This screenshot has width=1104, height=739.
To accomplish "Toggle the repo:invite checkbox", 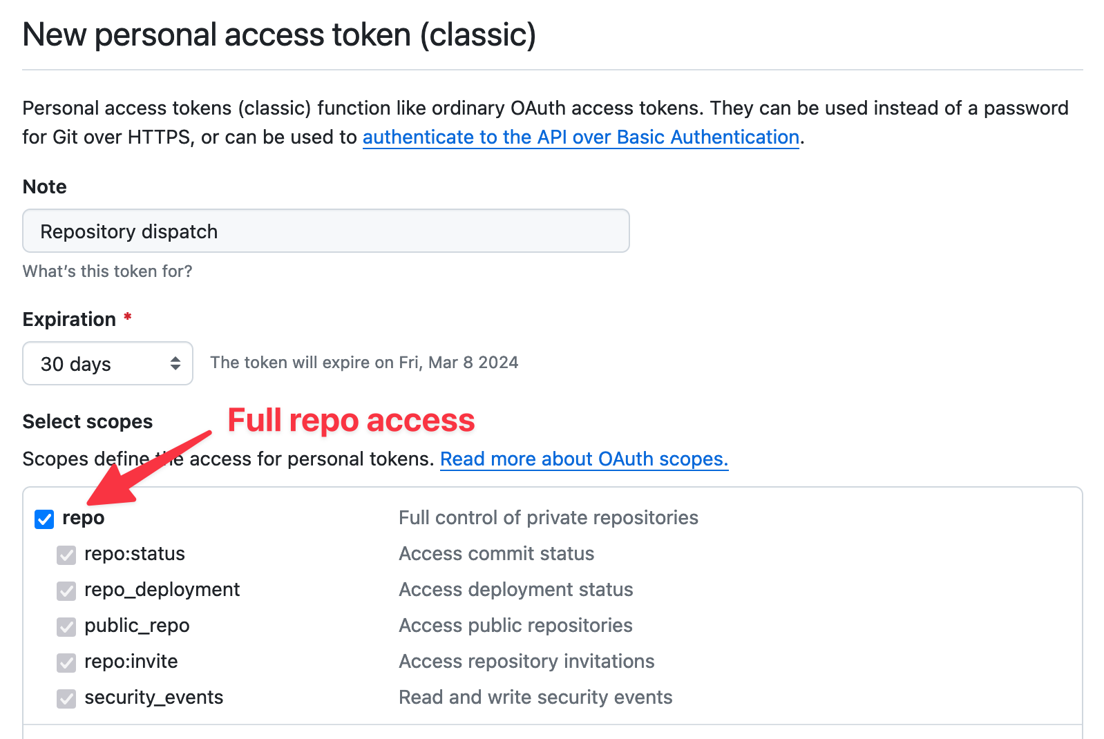I will 66,662.
